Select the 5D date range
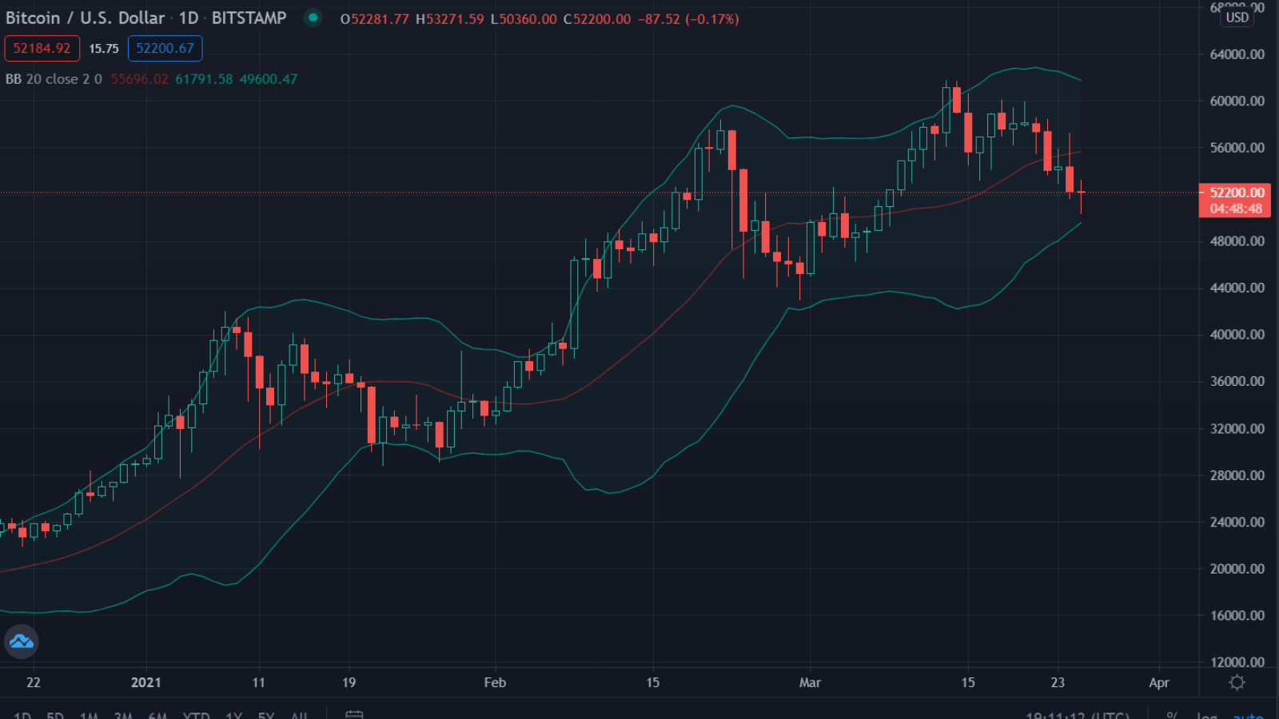This screenshot has height=719, width=1279. pos(55,715)
